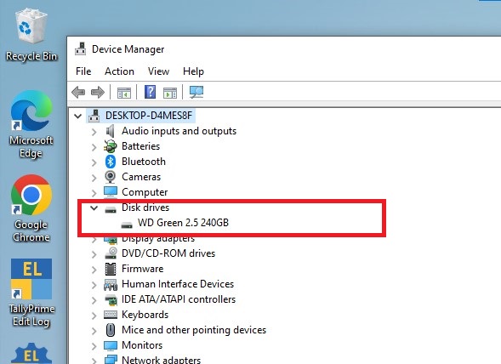The width and height of the screenshot is (501, 364).
Task: Click Scan for hardware changes icon
Action: click(196, 93)
